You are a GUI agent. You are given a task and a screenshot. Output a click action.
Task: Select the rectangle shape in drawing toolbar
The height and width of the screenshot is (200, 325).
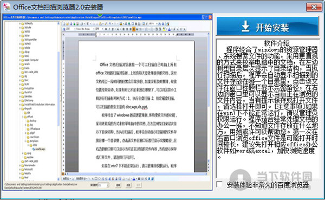tap(96, 179)
